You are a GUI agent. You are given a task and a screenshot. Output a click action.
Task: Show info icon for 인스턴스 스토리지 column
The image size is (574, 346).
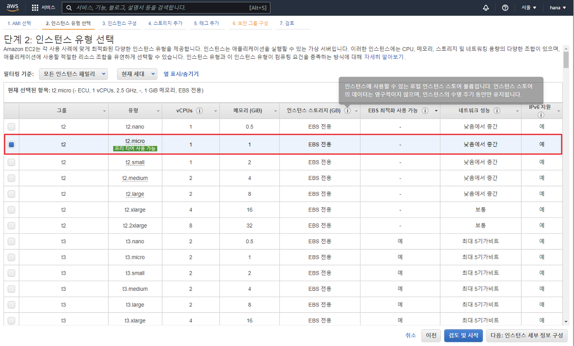tap(348, 110)
